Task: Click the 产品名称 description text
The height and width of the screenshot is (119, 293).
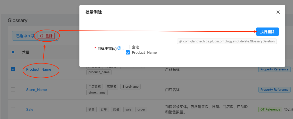Action: coord(172,69)
